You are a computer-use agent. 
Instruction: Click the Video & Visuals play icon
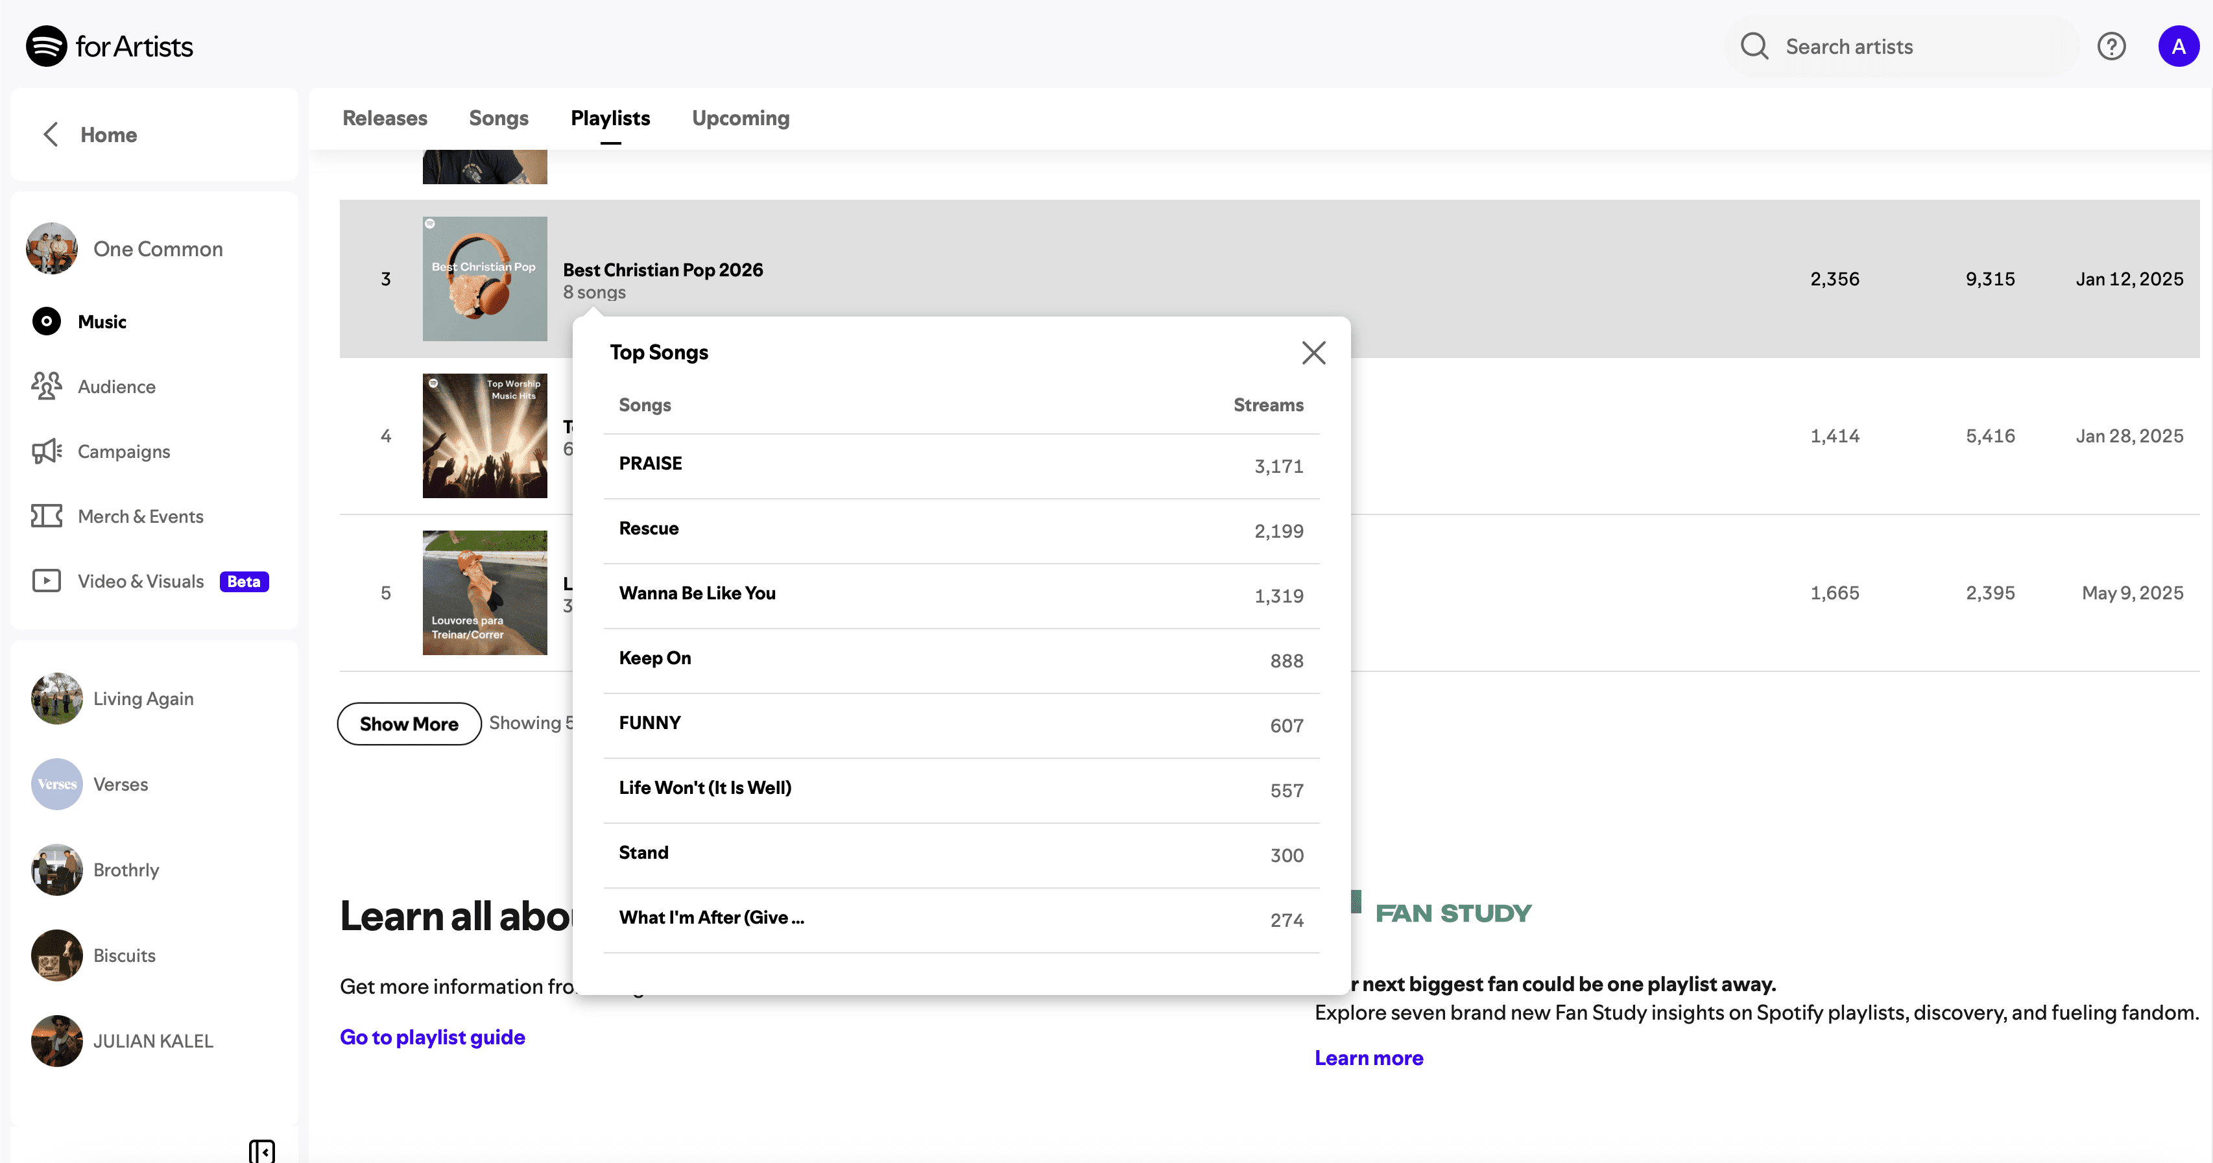pyautogui.click(x=47, y=581)
